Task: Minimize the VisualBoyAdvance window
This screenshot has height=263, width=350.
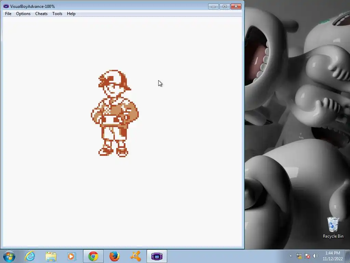Action: pyautogui.click(x=213, y=7)
